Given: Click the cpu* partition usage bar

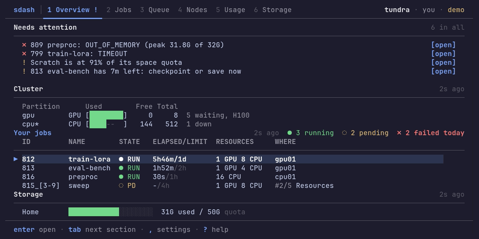Looking at the screenshot, I should pyautogui.click(x=106, y=124).
